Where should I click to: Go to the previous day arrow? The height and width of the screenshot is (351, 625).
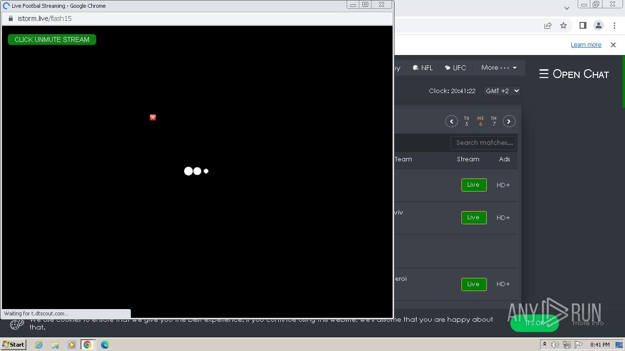[x=452, y=121]
